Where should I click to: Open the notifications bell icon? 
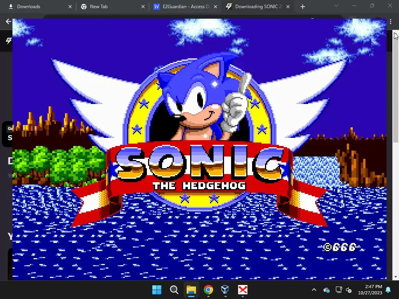(388, 290)
